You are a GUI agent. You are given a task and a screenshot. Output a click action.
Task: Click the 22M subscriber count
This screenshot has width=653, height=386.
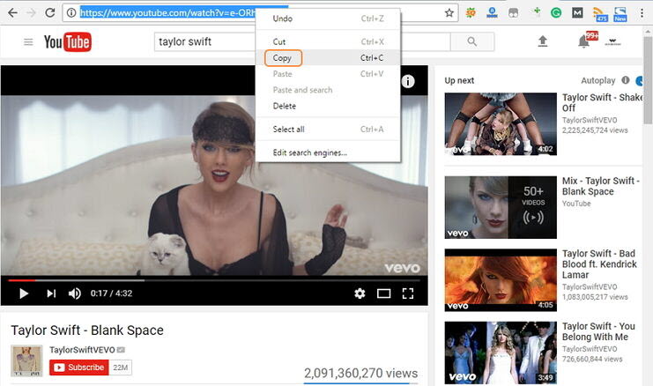[x=121, y=367]
